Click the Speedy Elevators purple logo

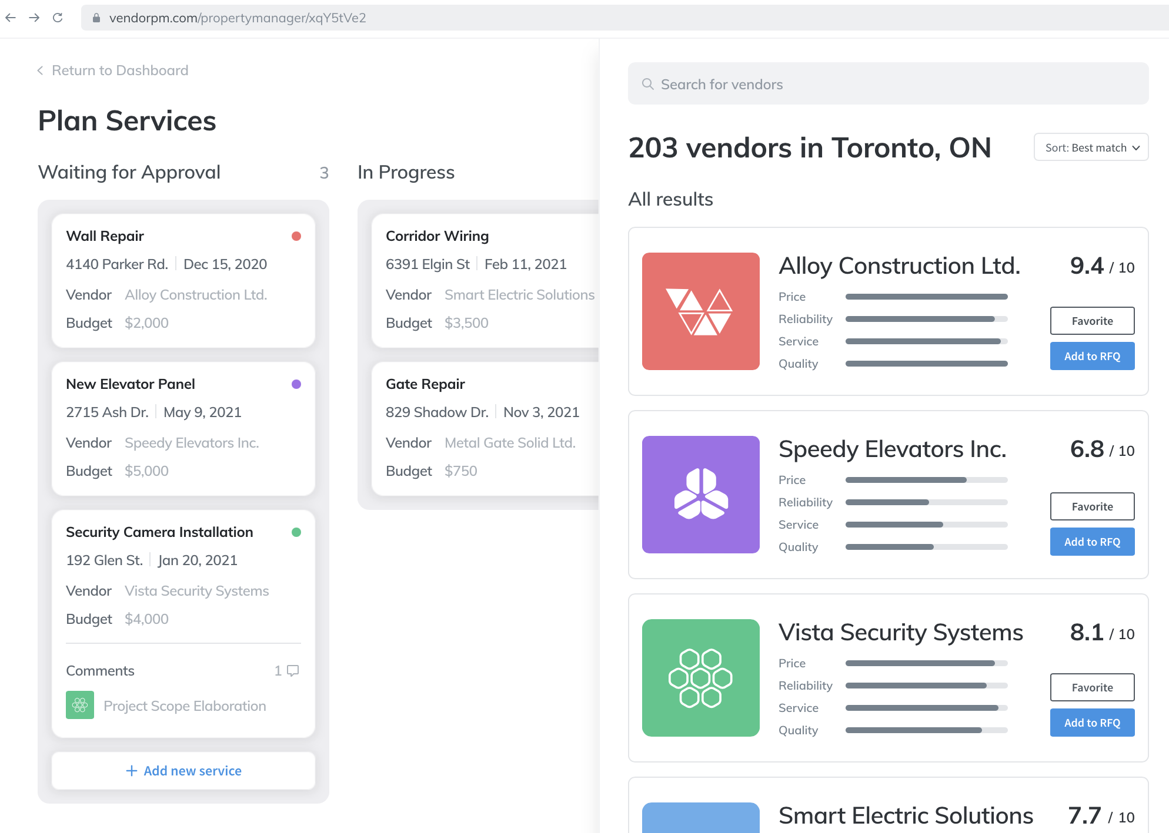pos(701,495)
